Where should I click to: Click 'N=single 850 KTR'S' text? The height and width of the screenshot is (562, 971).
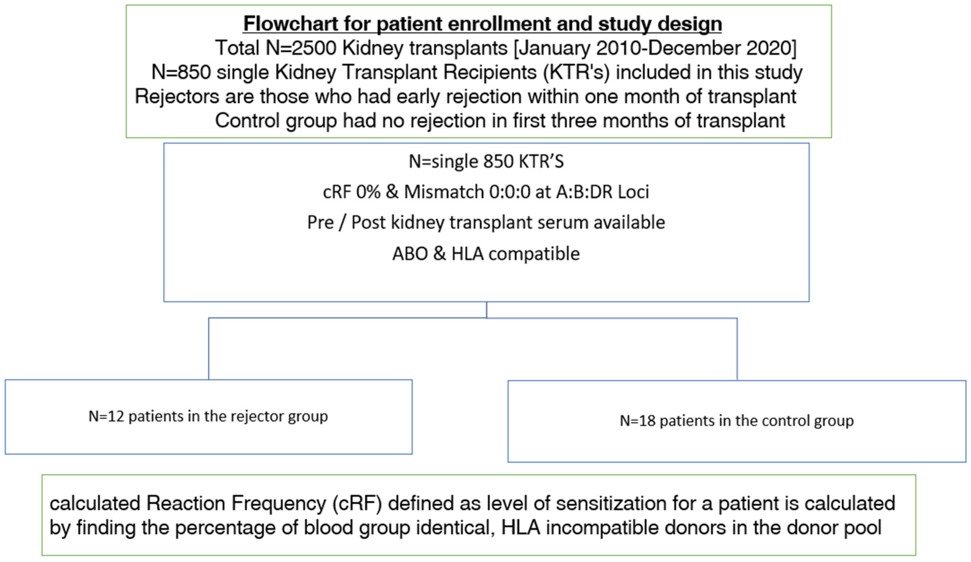click(486, 162)
